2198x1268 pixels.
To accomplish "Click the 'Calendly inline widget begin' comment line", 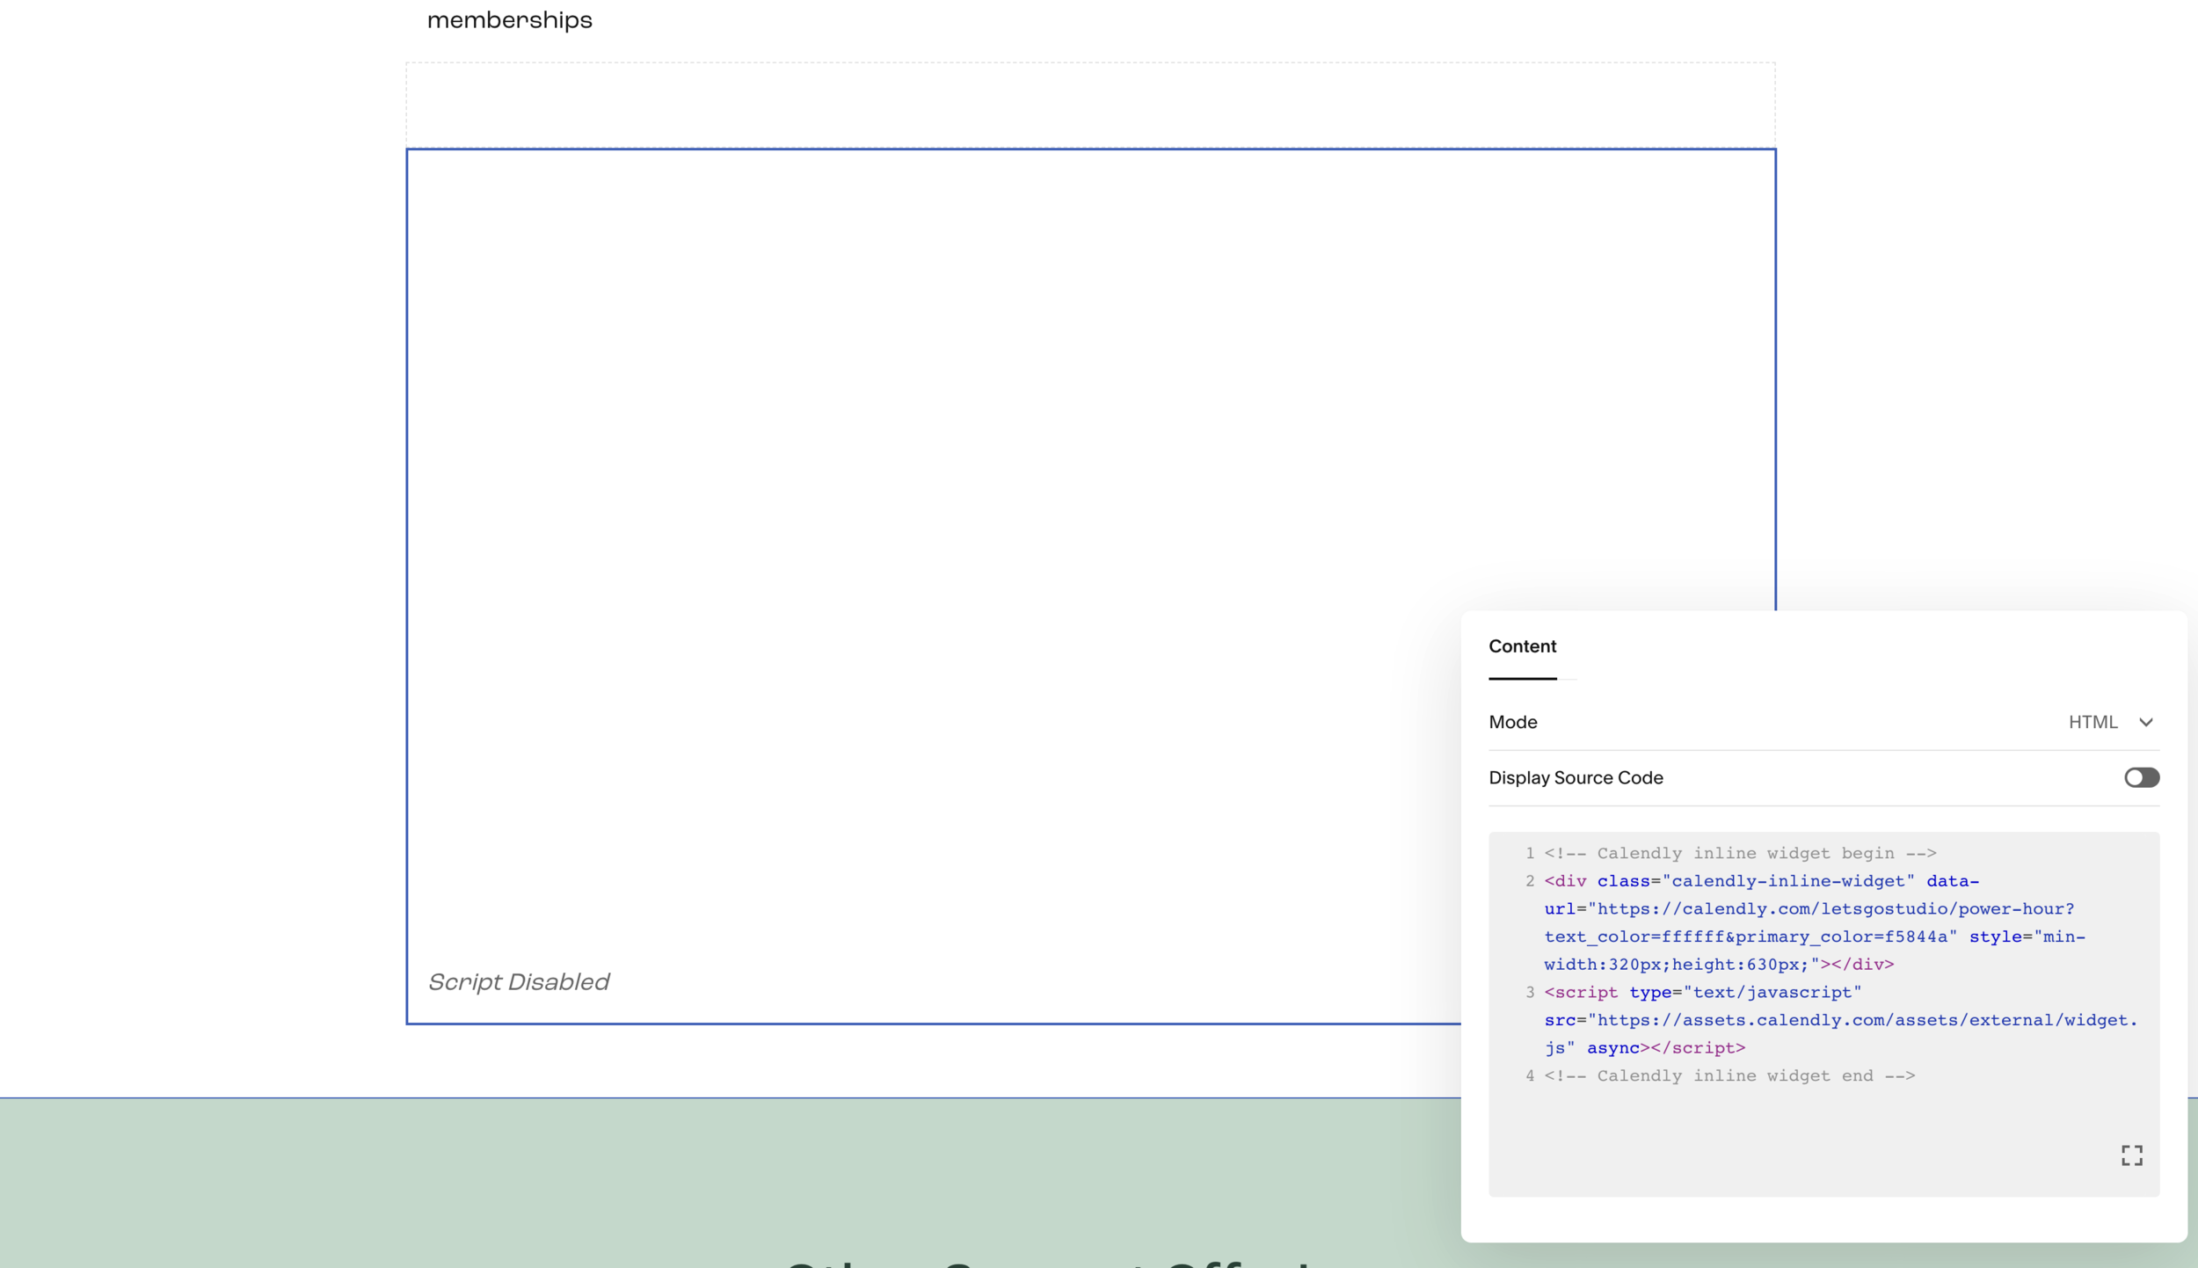I will click(x=1740, y=853).
